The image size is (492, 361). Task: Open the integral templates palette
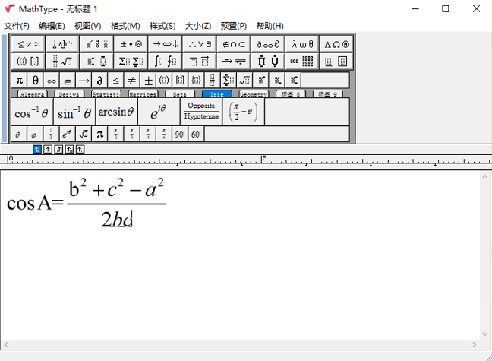(x=165, y=62)
